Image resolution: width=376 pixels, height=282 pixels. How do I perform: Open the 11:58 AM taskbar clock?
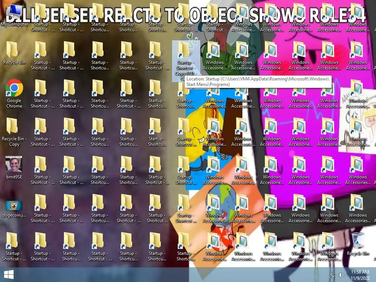tap(360, 275)
